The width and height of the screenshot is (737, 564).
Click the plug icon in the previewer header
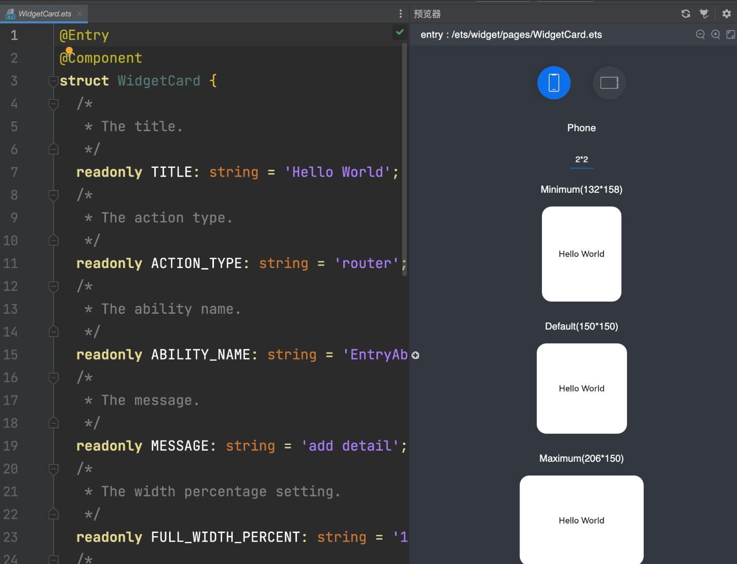pyautogui.click(x=704, y=14)
